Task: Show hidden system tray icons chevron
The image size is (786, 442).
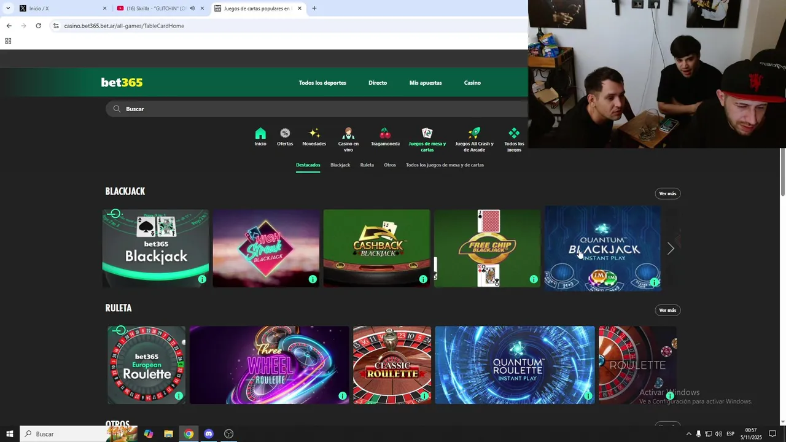Action: (688, 434)
